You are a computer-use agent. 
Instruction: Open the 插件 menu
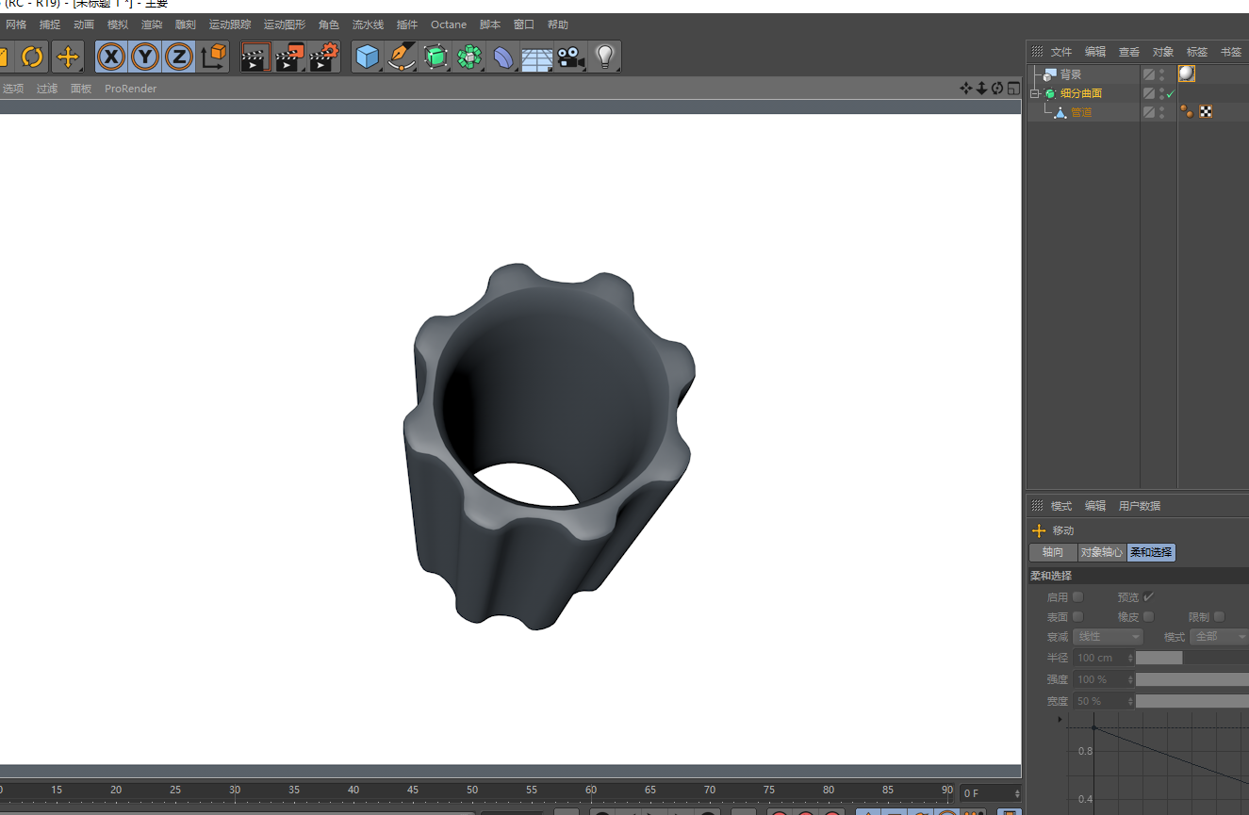click(407, 24)
